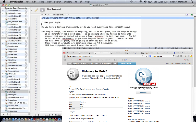The height and width of the screenshot is (122, 196).
Task: Select the SQLiteManager tab on MAMP page
Action: (x=106, y=64)
